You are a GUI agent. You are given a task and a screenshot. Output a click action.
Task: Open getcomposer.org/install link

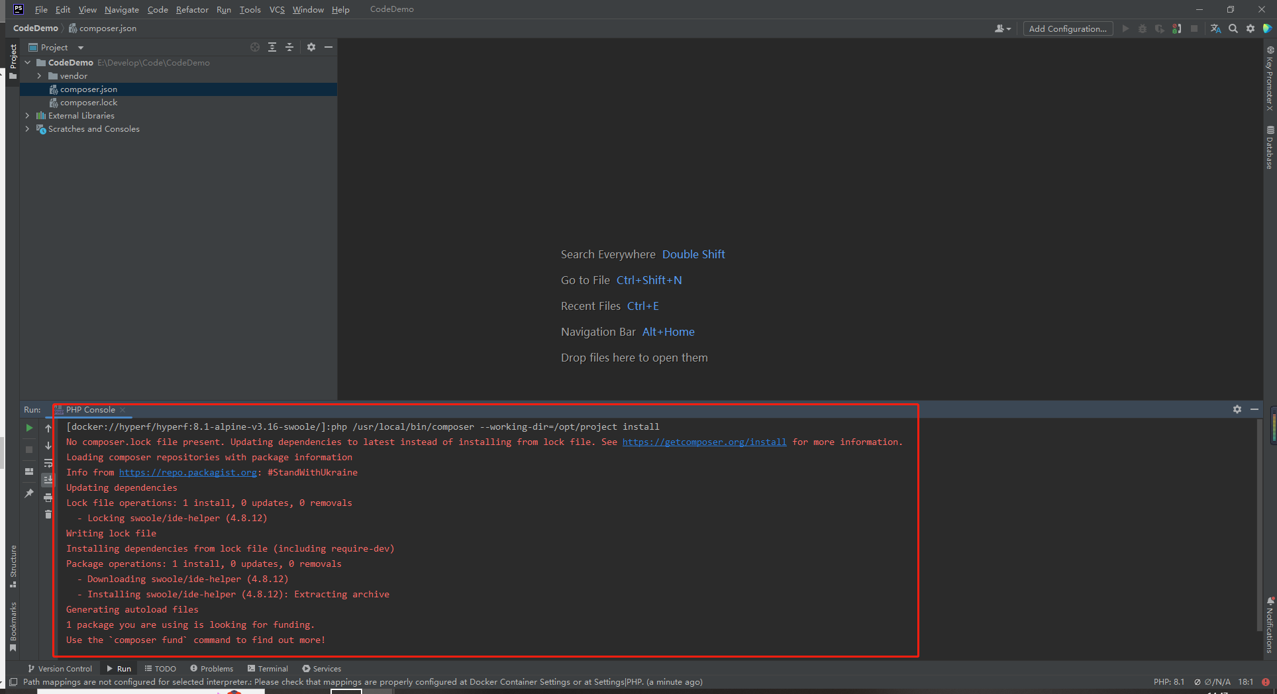click(704, 442)
